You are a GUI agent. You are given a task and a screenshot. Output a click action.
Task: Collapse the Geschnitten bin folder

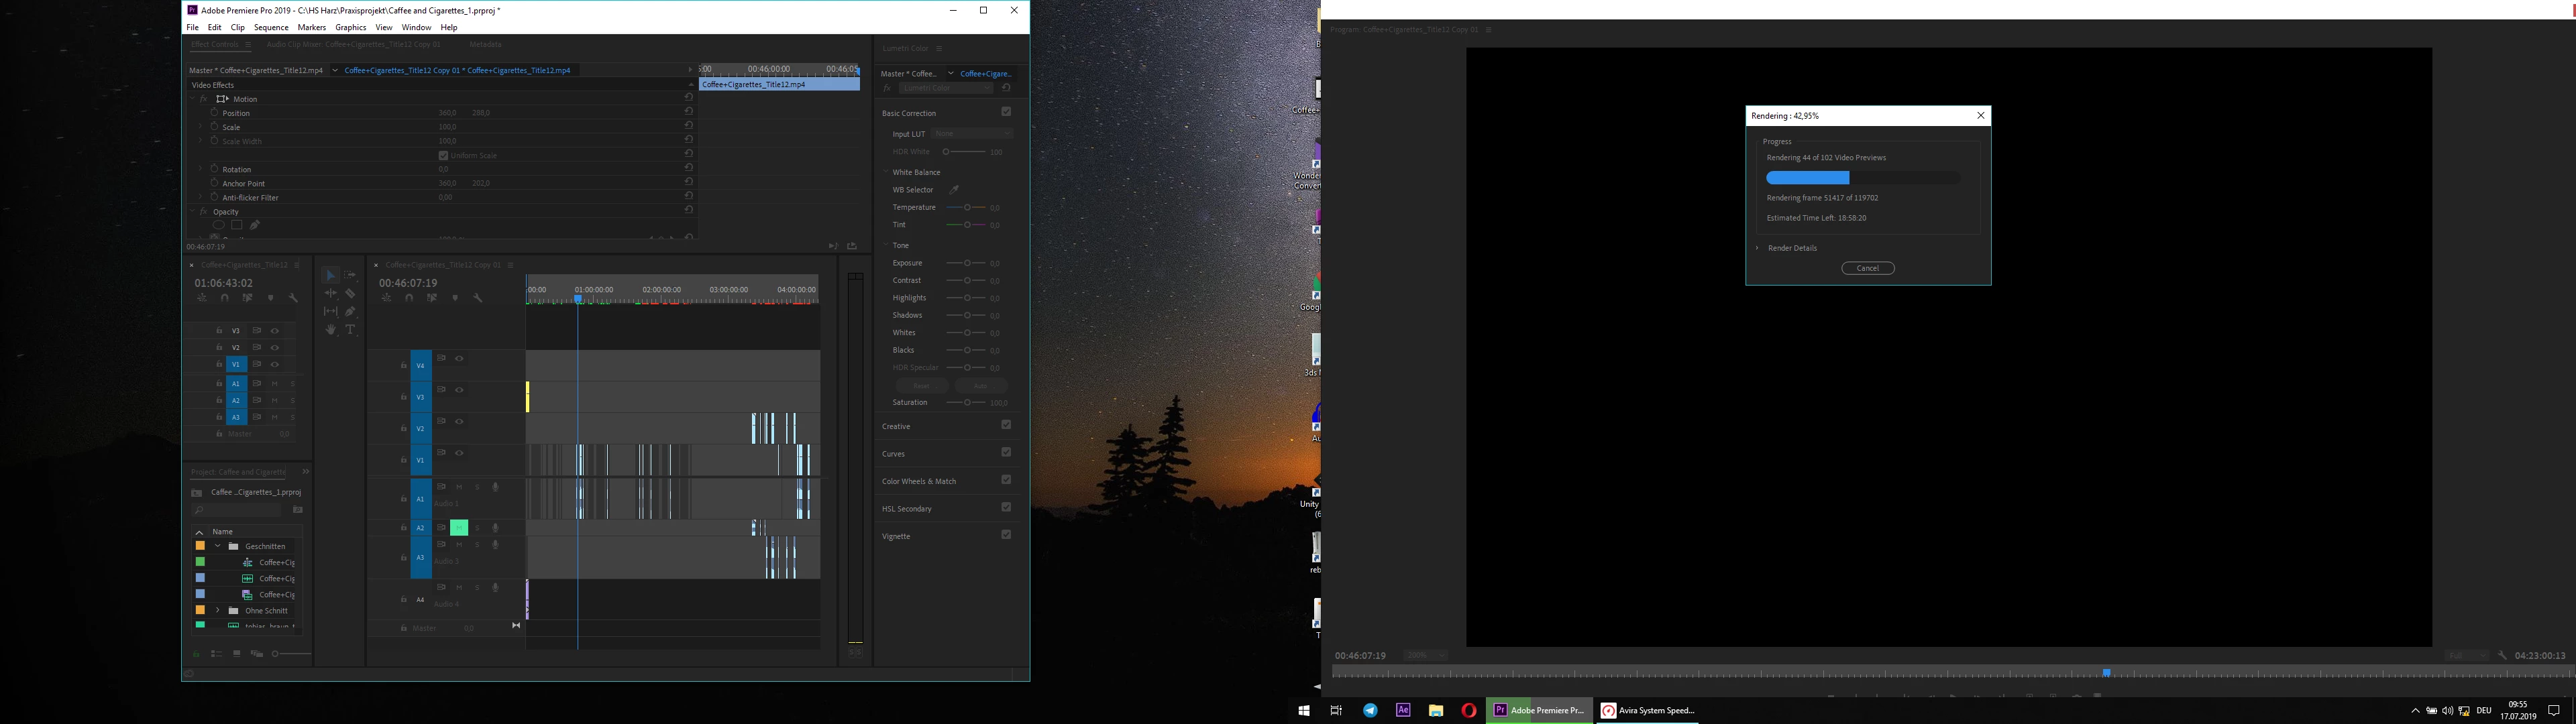click(x=217, y=546)
